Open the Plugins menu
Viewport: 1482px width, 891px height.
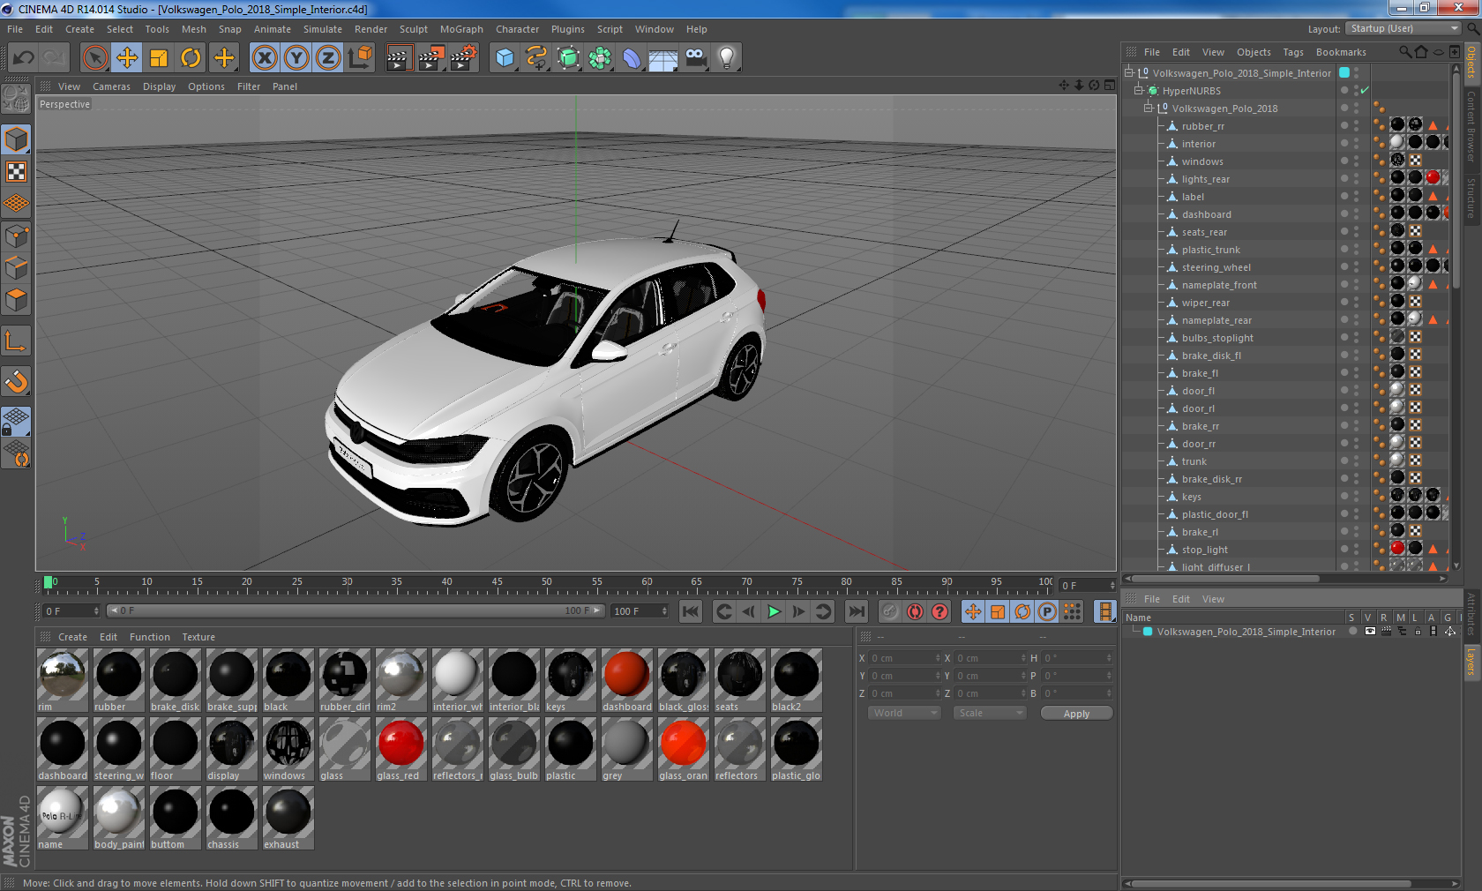click(568, 29)
